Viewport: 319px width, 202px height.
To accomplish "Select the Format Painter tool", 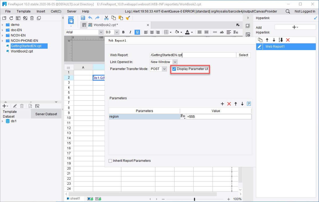I will [128, 18].
